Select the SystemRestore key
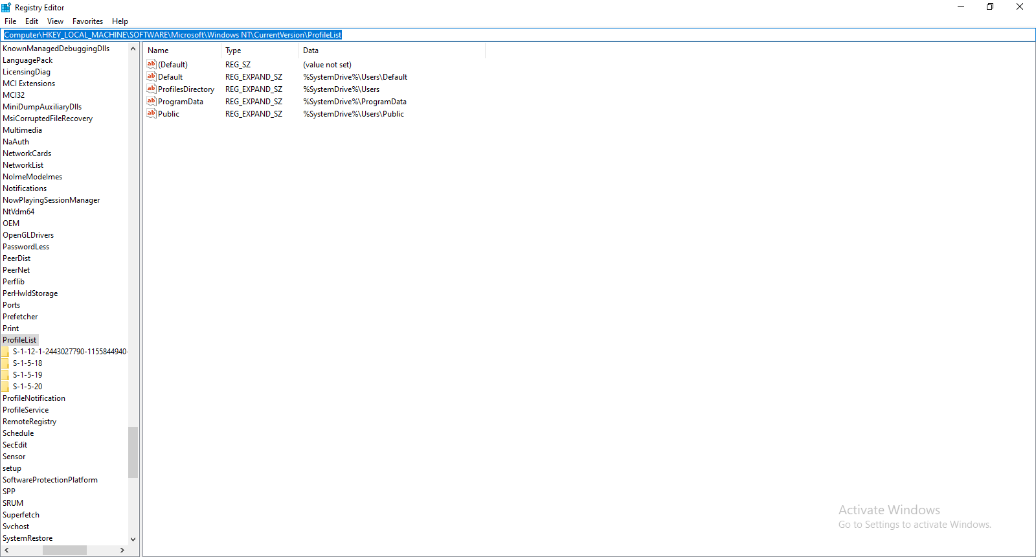Viewport: 1036px width, 557px height. tap(27, 538)
